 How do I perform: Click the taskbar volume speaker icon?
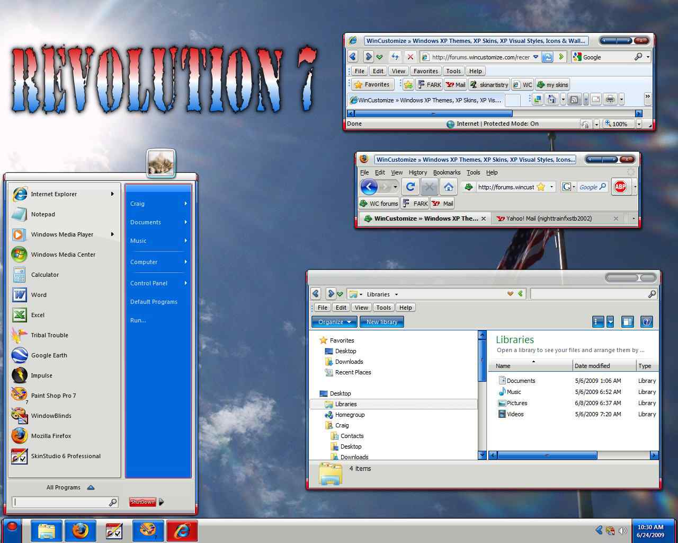[623, 530]
